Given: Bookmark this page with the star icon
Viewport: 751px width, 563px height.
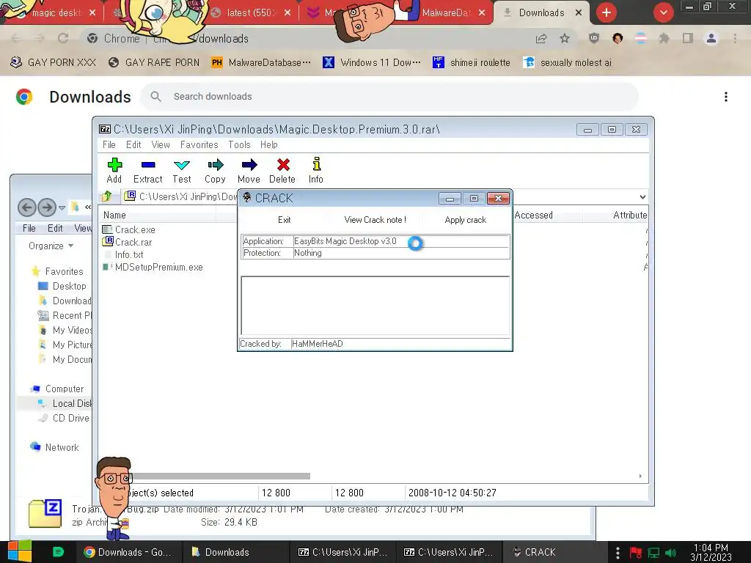Looking at the screenshot, I should 565,38.
